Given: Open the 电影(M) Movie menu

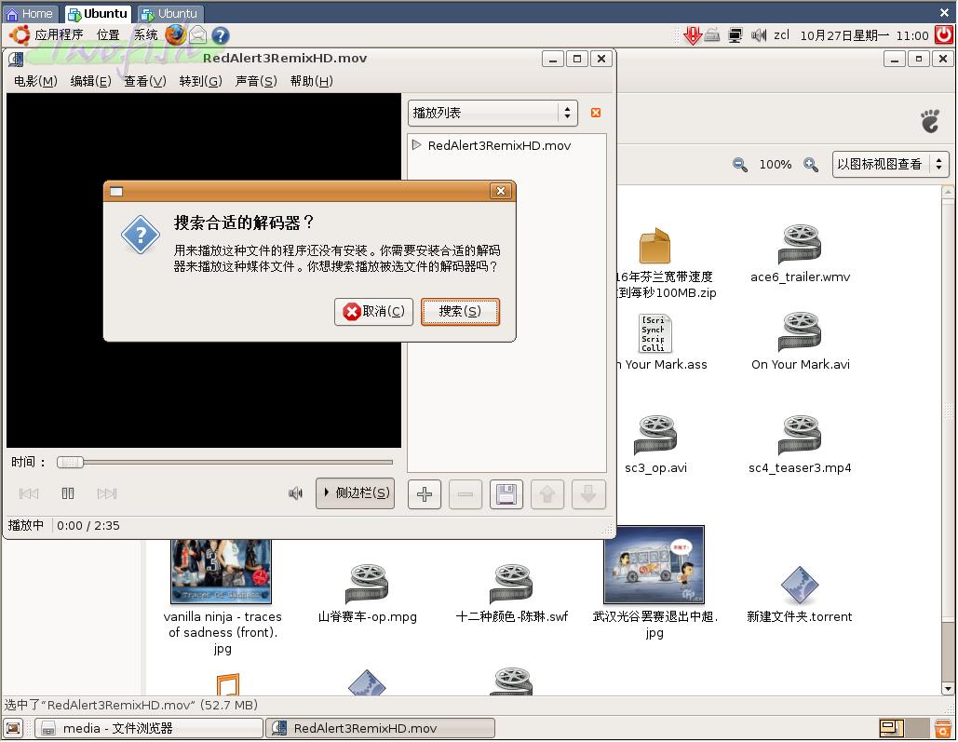Looking at the screenshot, I should [x=35, y=81].
